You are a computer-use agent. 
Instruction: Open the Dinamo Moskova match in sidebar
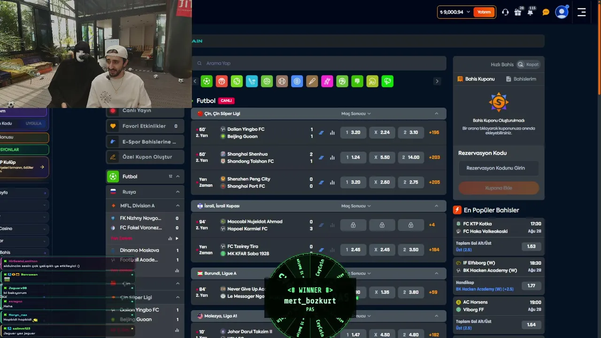tap(145, 250)
